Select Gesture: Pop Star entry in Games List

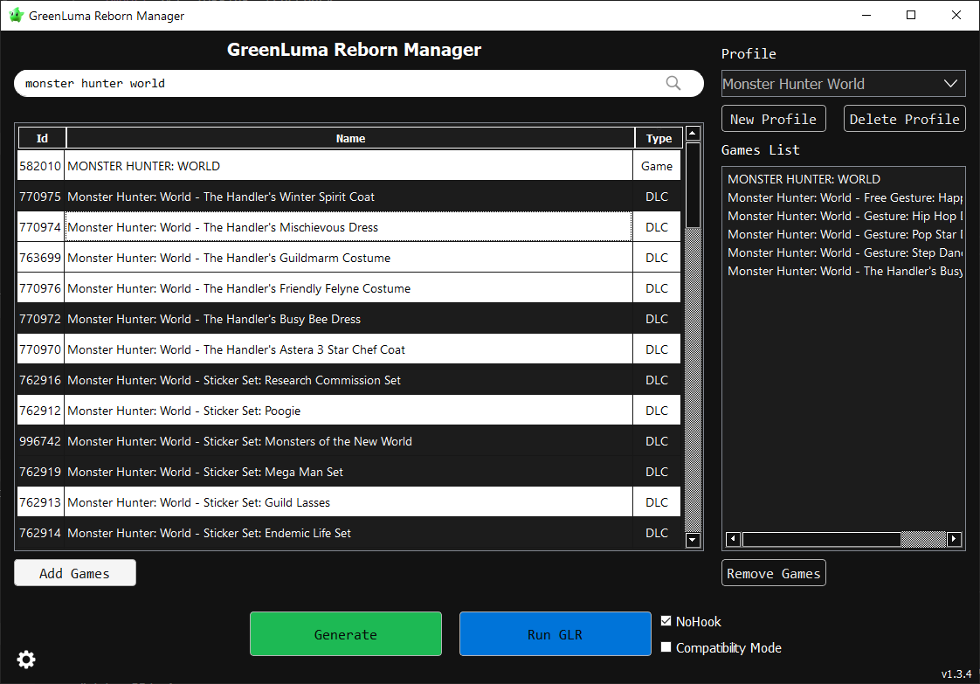(845, 234)
